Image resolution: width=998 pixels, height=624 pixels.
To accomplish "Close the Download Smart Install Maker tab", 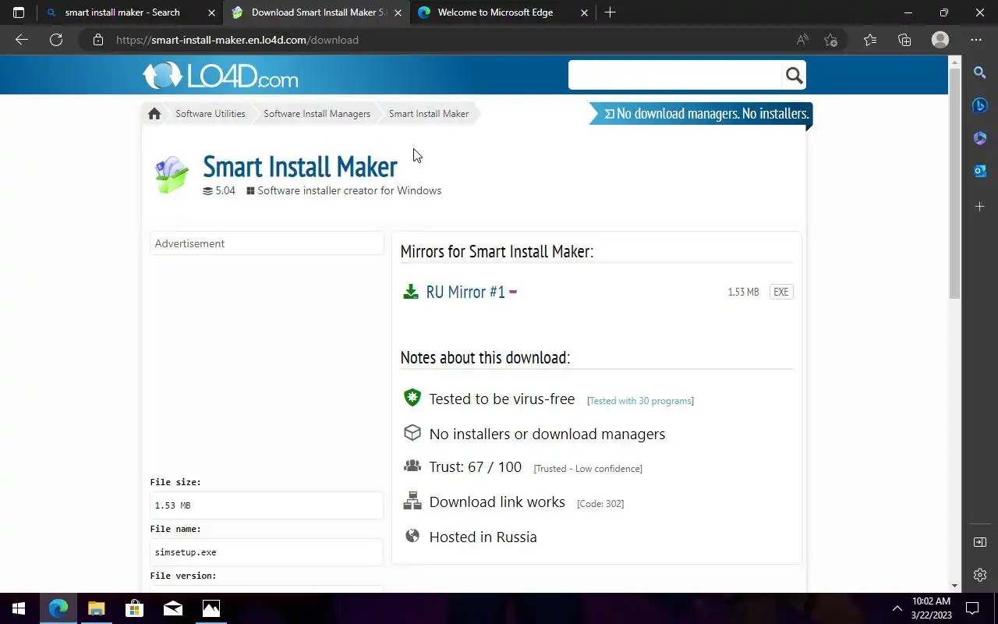I will [398, 12].
